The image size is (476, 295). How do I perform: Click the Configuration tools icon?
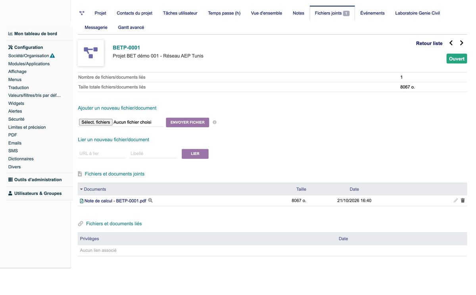point(10,47)
